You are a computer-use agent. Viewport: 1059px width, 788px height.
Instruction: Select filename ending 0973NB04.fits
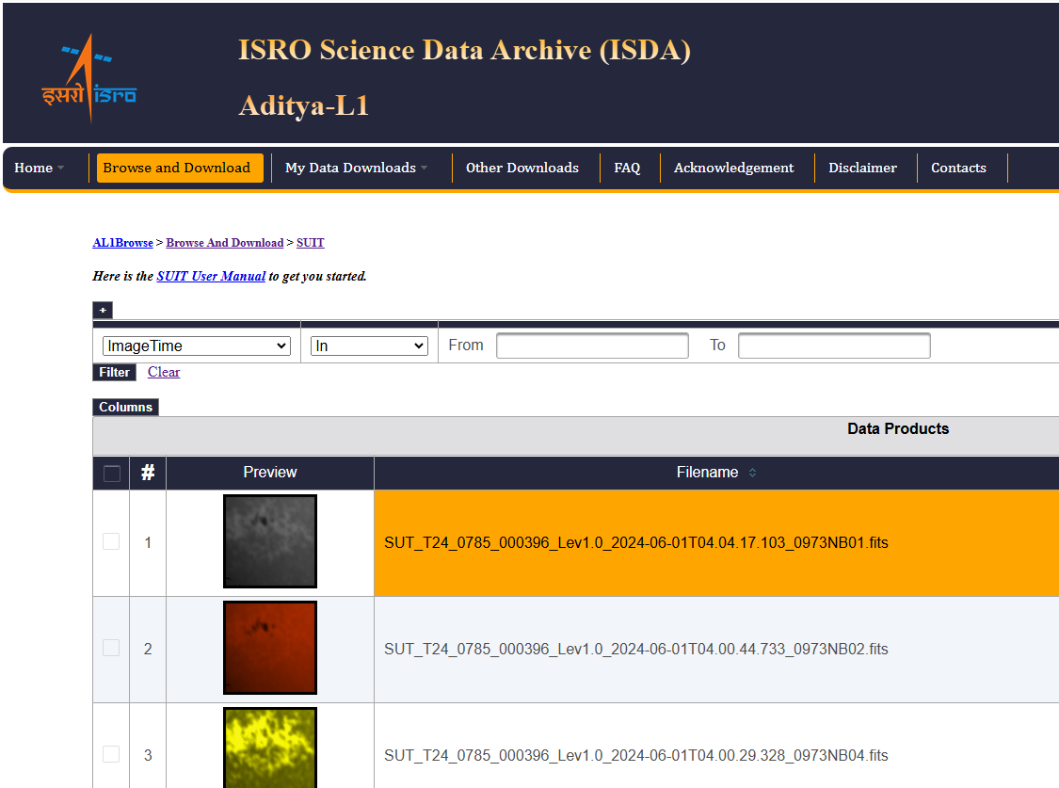[x=636, y=756]
